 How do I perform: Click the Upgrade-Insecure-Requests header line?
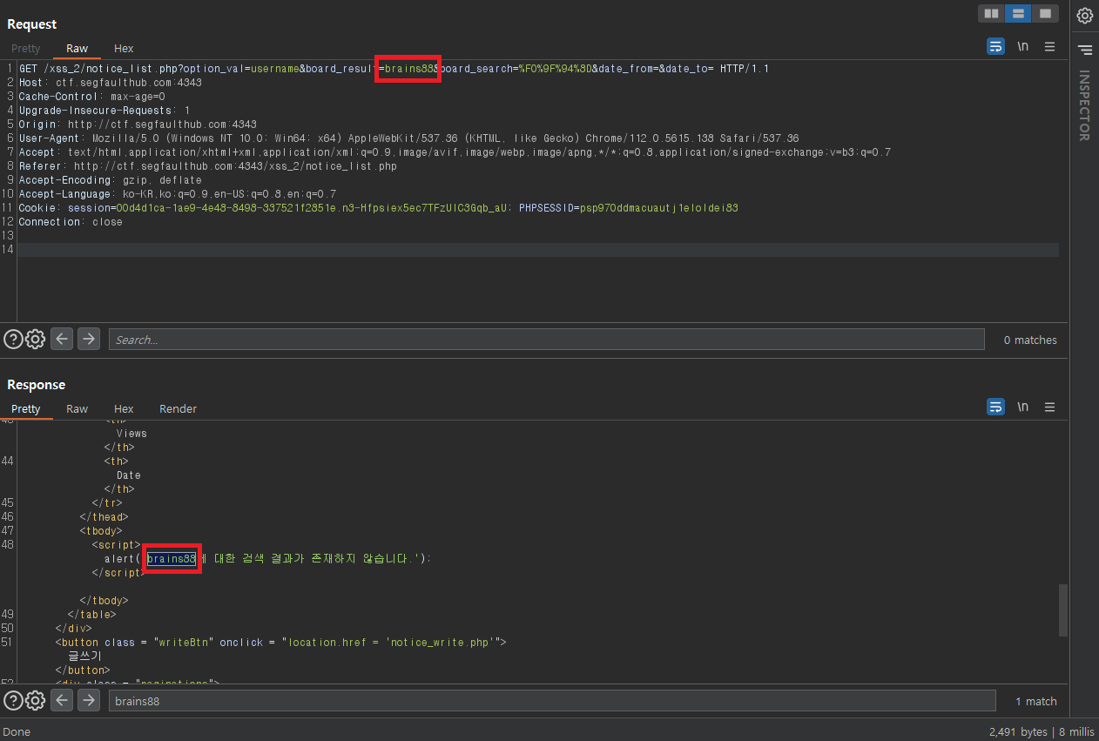(104, 110)
